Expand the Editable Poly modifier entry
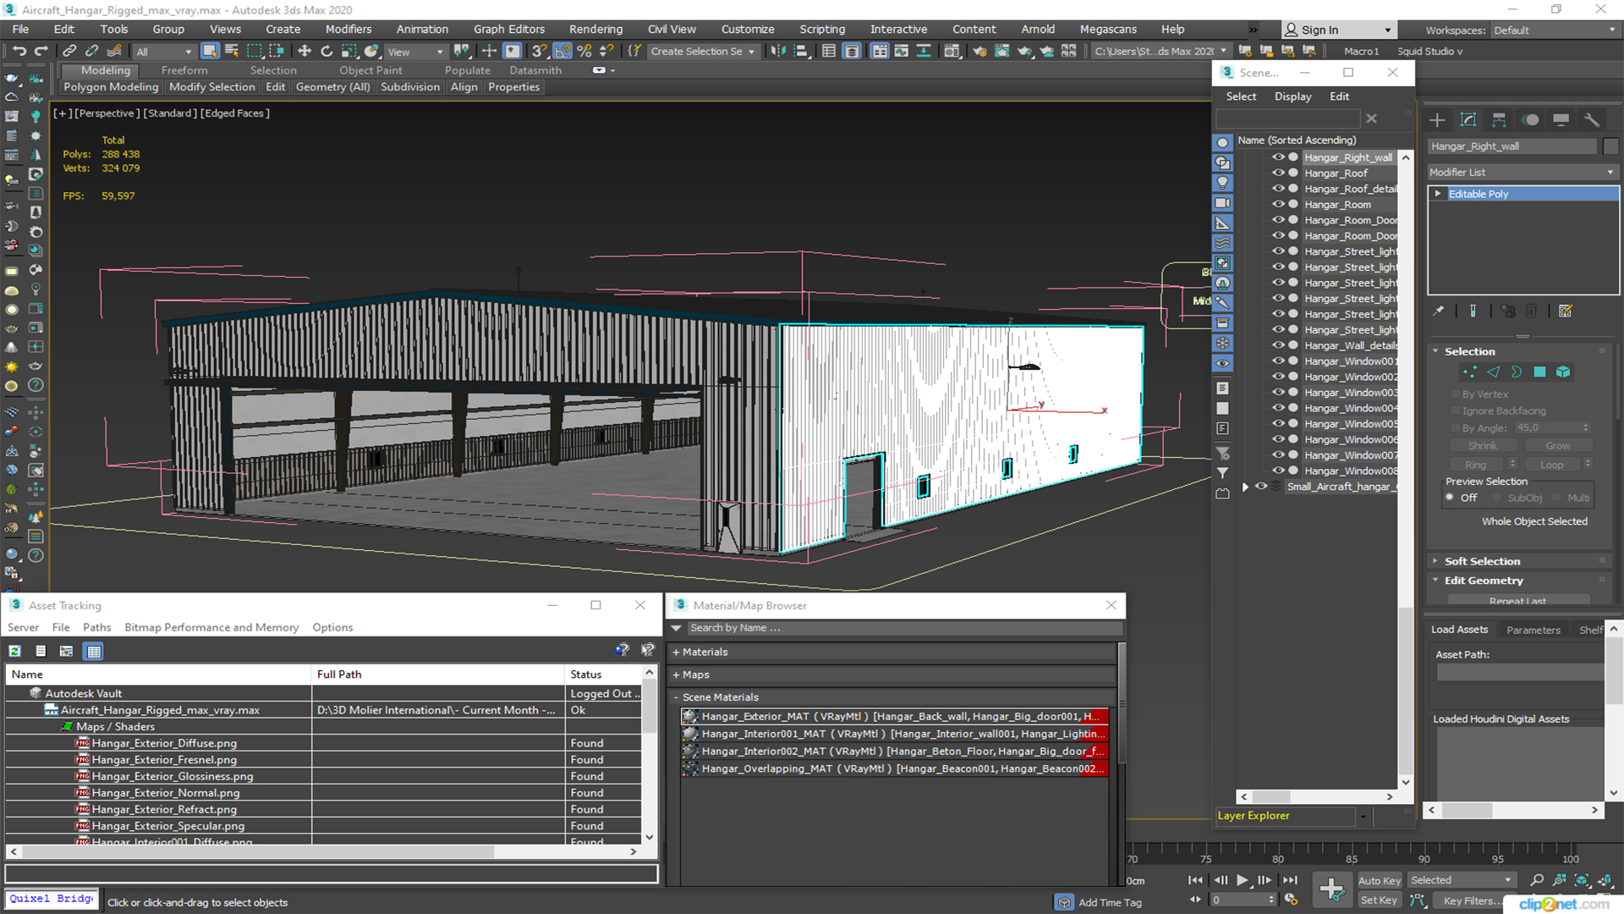Viewport: 1624px width, 914px height. click(x=1438, y=194)
